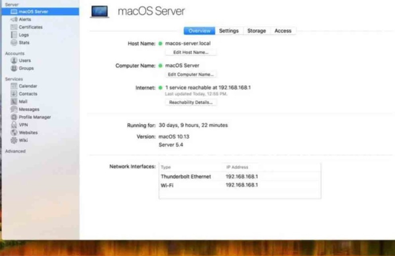
Task: Click the Edit Computer Name button
Action: (191, 74)
